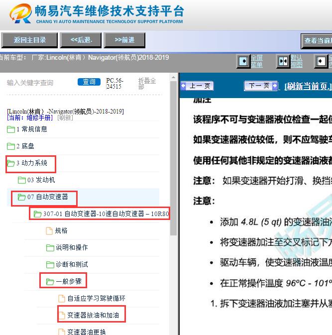Go forward with >>前进 button
This screenshot has width=332, height=335.
click(x=124, y=40)
